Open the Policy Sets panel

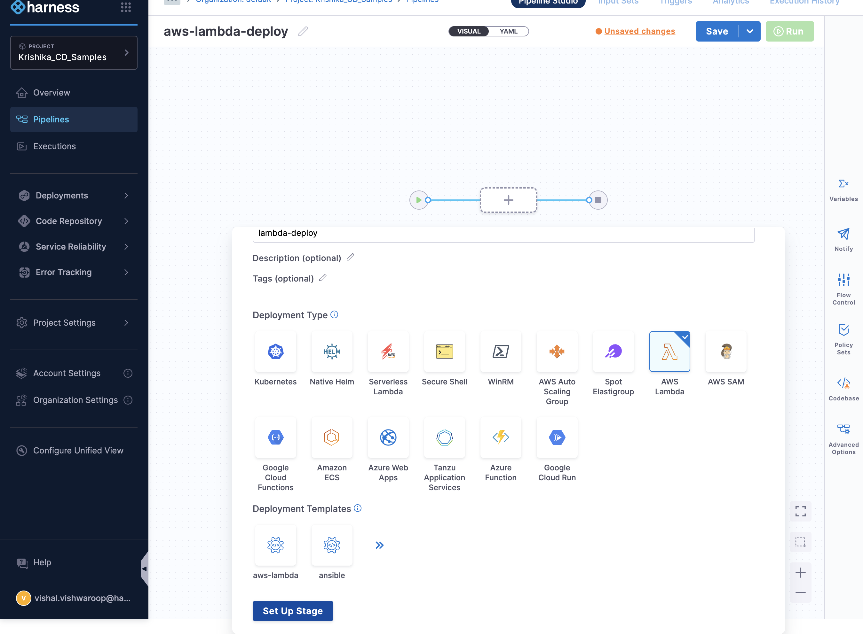click(843, 339)
